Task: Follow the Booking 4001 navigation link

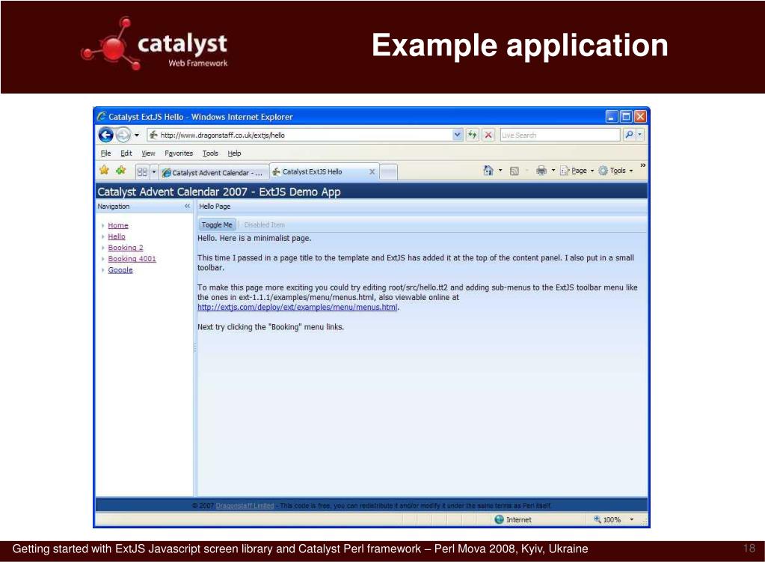Action: (x=131, y=258)
